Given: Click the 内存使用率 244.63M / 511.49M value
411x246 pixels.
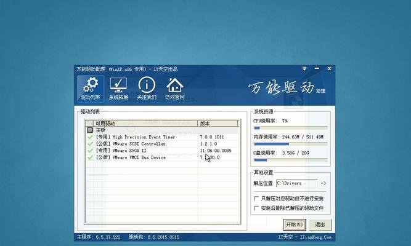Looking at the screenshot, I should 303,137.
